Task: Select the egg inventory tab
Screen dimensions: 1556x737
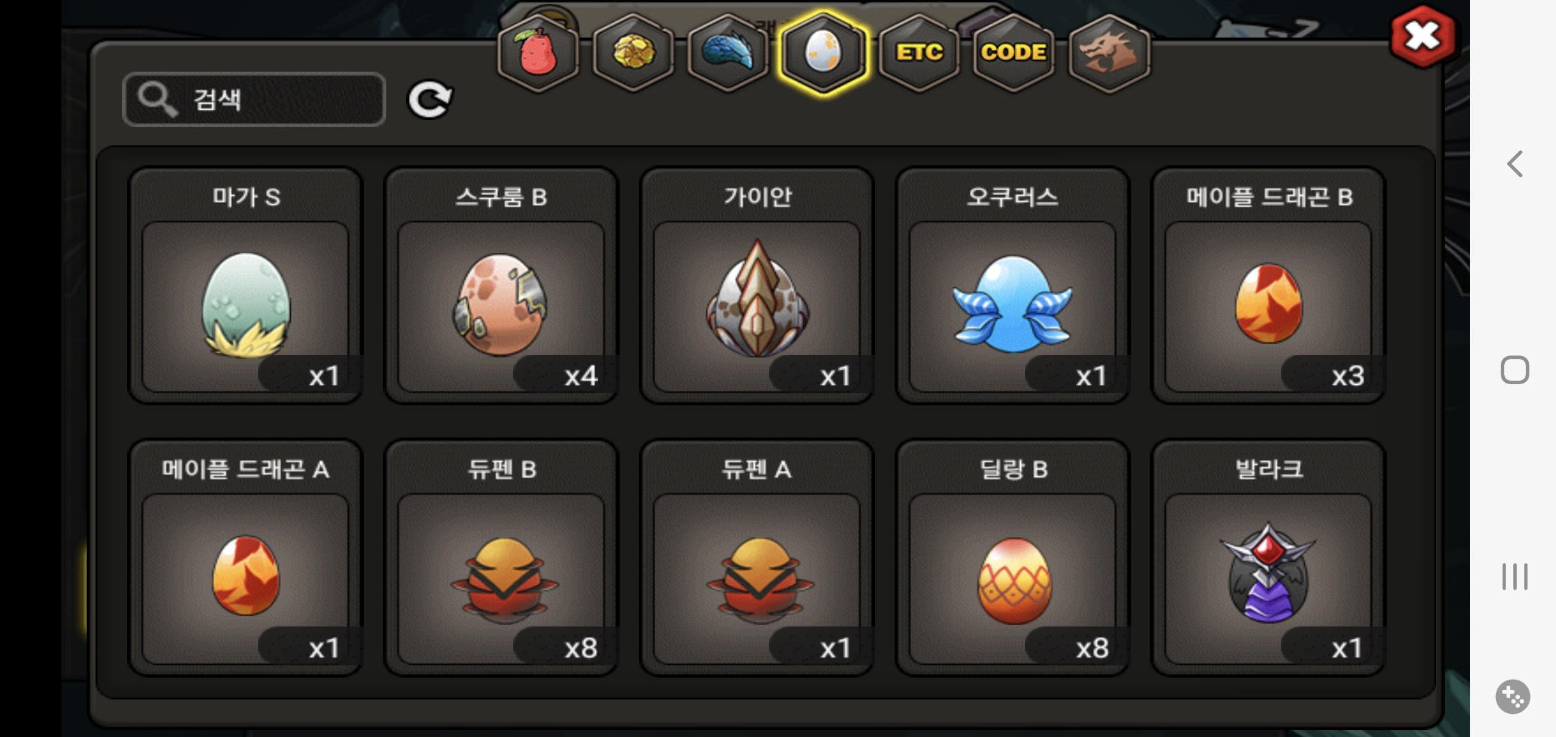Action: click(x=824, y=53)
